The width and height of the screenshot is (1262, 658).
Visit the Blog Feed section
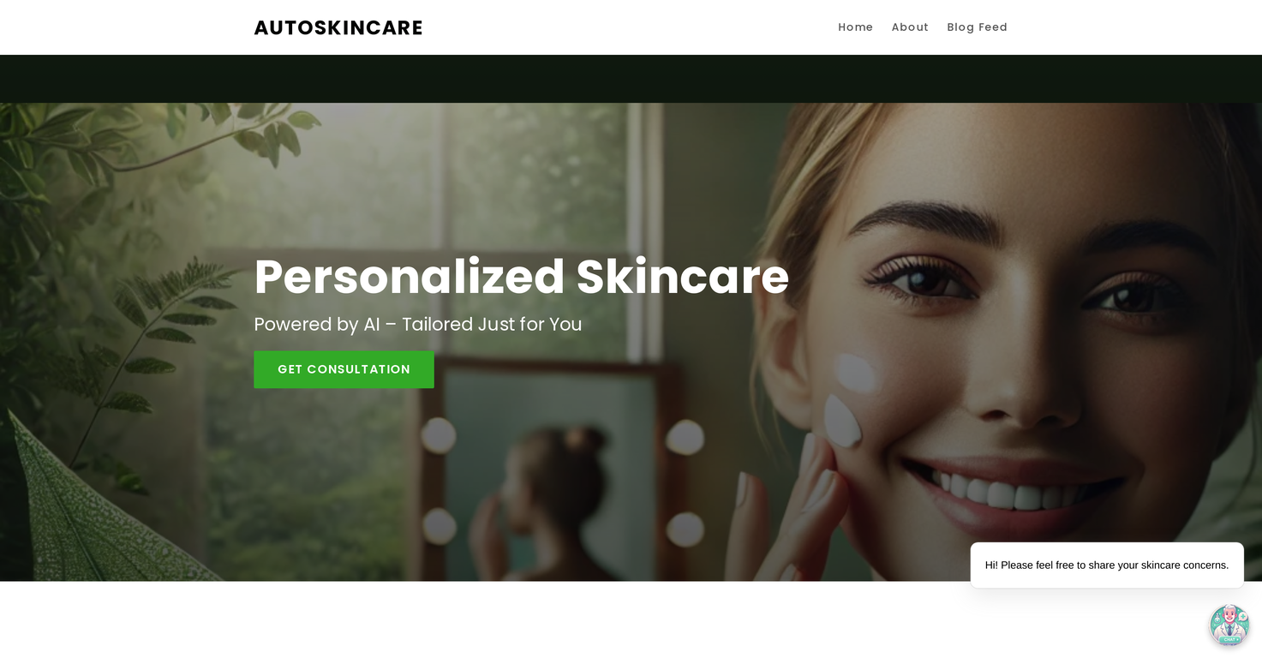click(977, 27)
